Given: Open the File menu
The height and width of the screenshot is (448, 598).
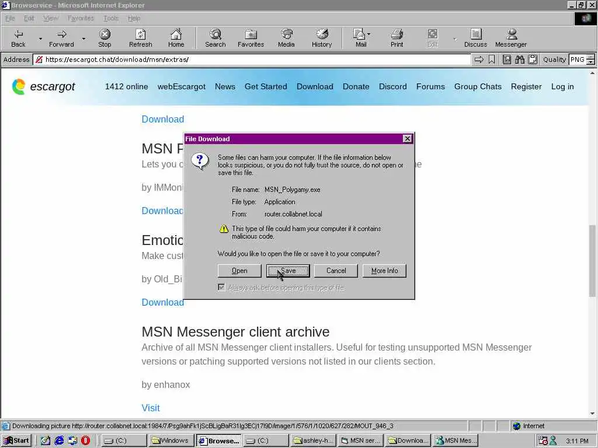Looking at the screenshot, I should coord(10,18).
